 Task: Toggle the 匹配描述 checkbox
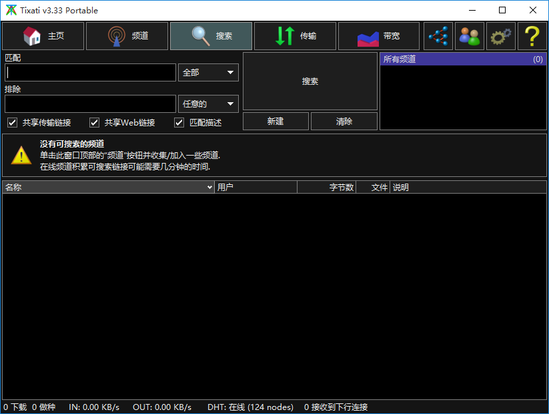(x=179, y=122)
